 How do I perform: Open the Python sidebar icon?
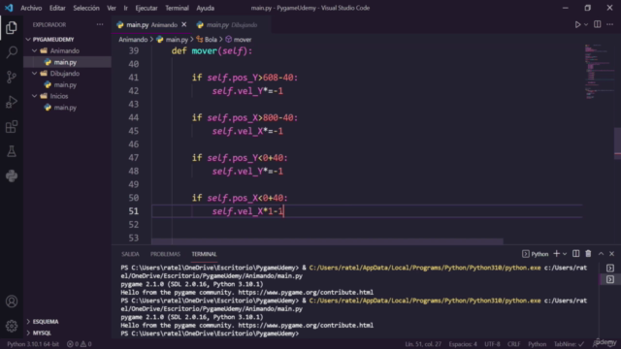point(12,175)
